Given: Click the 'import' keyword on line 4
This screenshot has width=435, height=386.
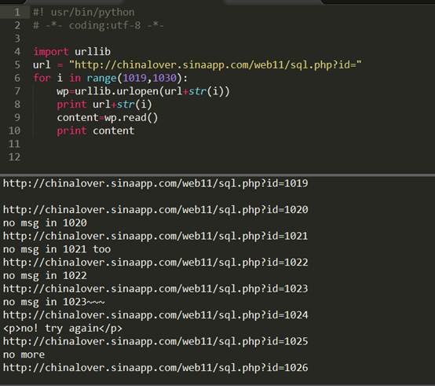Looking at the screenshot, I should coord(51,52).
